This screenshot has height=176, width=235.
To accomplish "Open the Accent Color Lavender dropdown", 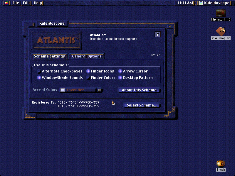I will 81,90.
